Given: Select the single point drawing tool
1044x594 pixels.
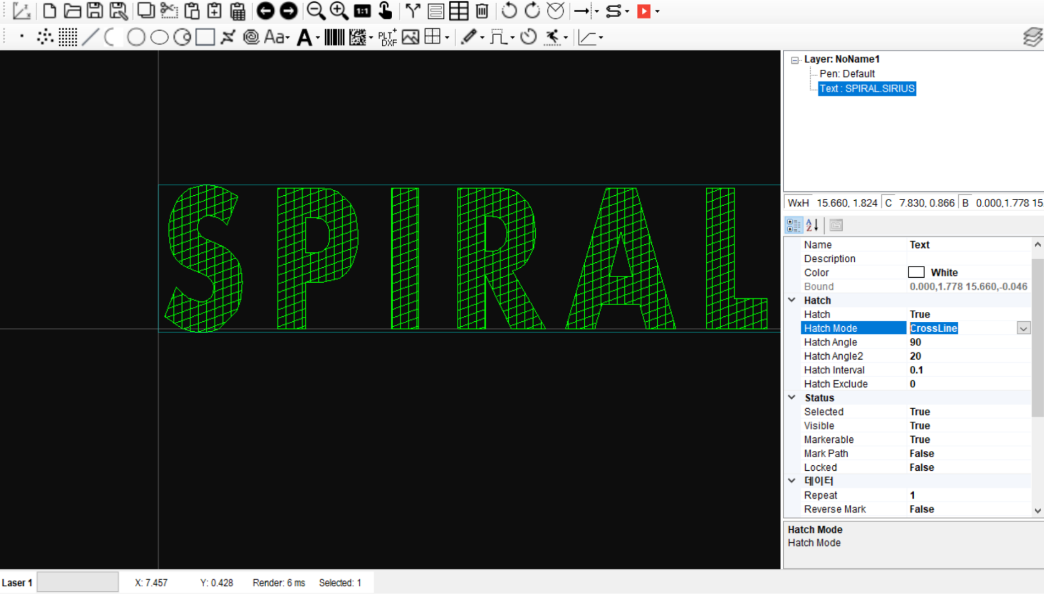Looking at the screenshot, I should 21,37.
